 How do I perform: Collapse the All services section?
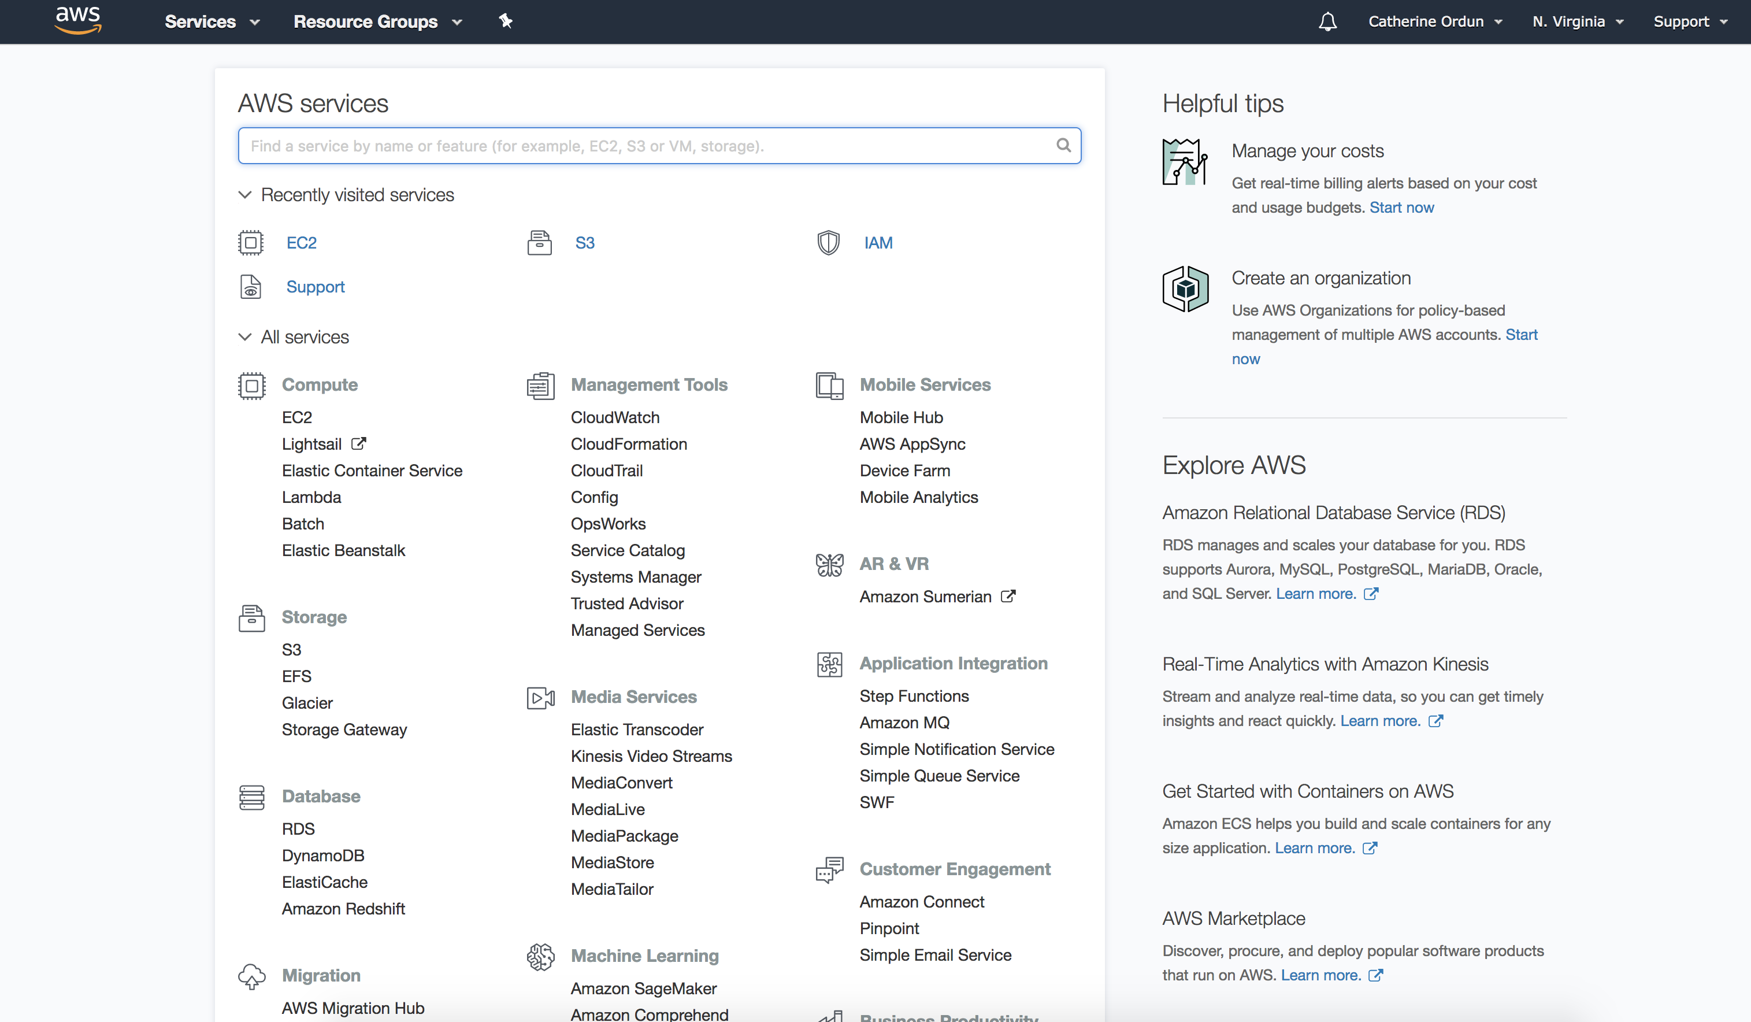tap(244, 337)
